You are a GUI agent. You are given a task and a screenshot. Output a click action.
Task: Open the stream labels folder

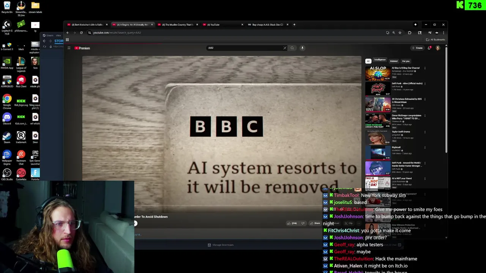tap(35, 7)
